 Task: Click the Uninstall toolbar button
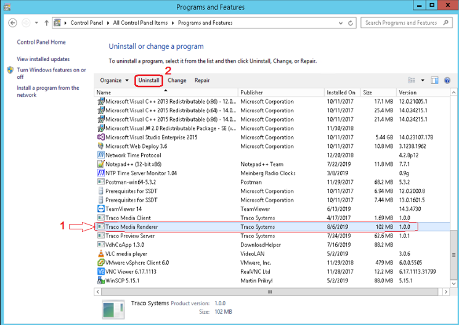[148, 81]
